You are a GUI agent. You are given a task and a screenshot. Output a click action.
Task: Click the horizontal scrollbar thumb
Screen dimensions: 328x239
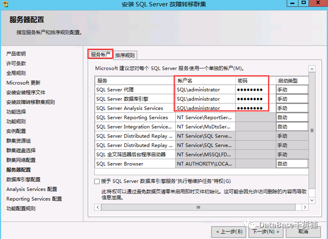point(198,207)
